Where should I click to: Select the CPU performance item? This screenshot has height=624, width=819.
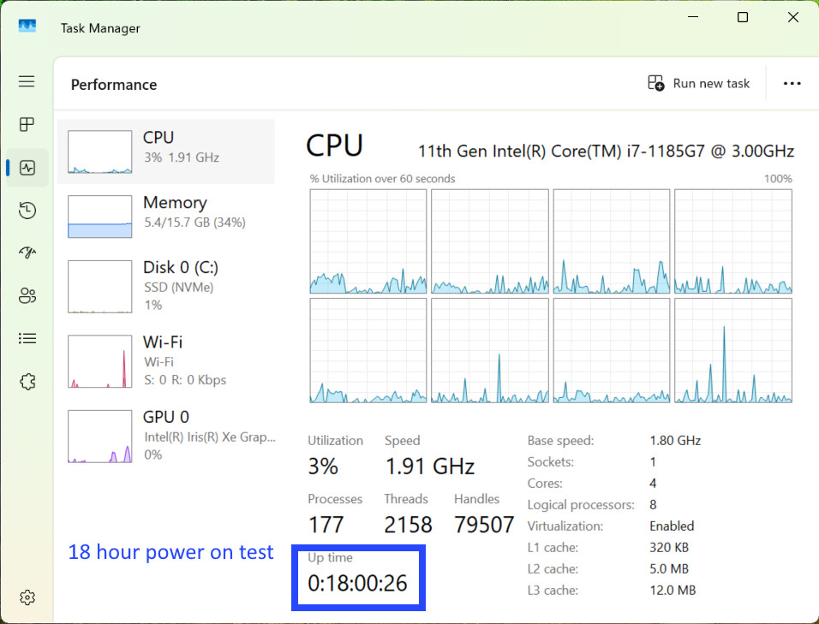pos(166,152)
